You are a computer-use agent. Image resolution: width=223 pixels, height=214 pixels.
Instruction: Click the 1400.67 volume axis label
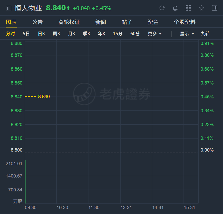point(14,176)
